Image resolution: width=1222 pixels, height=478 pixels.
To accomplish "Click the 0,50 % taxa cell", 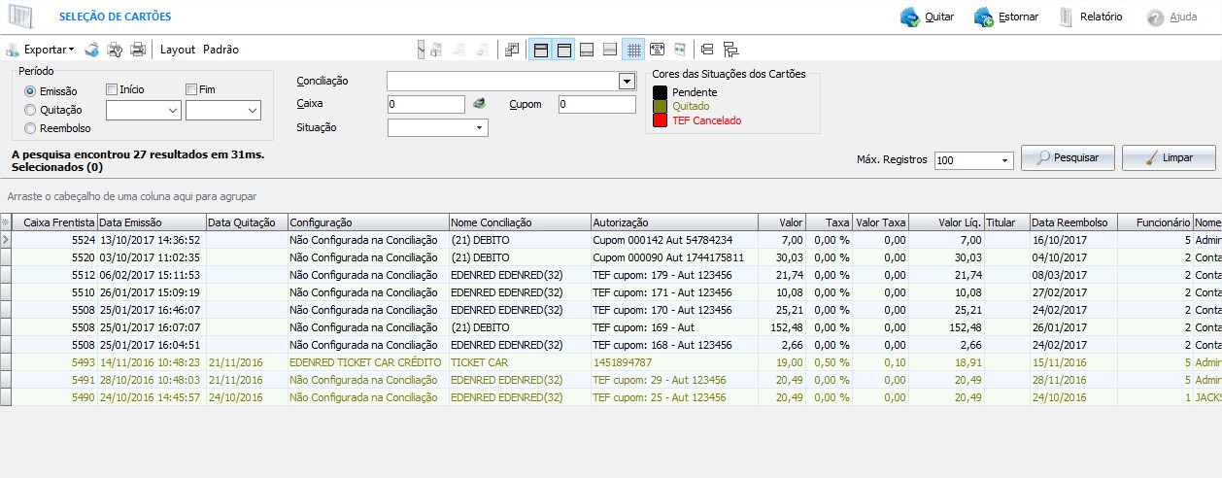I will coord(829,361).
